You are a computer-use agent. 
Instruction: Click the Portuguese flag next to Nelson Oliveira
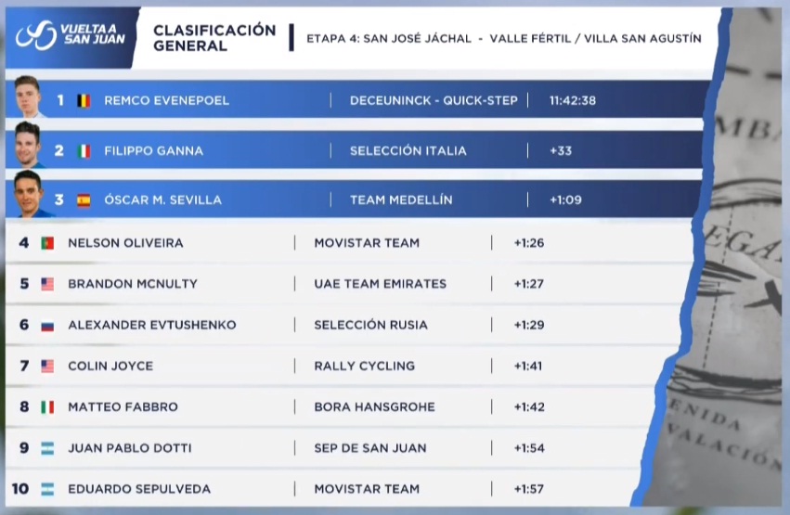click(47, 243)
